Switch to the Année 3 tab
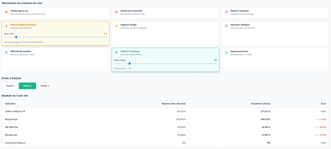Image resolution: width=331 pixels, height=149 pixels. [x=45, y=86]
